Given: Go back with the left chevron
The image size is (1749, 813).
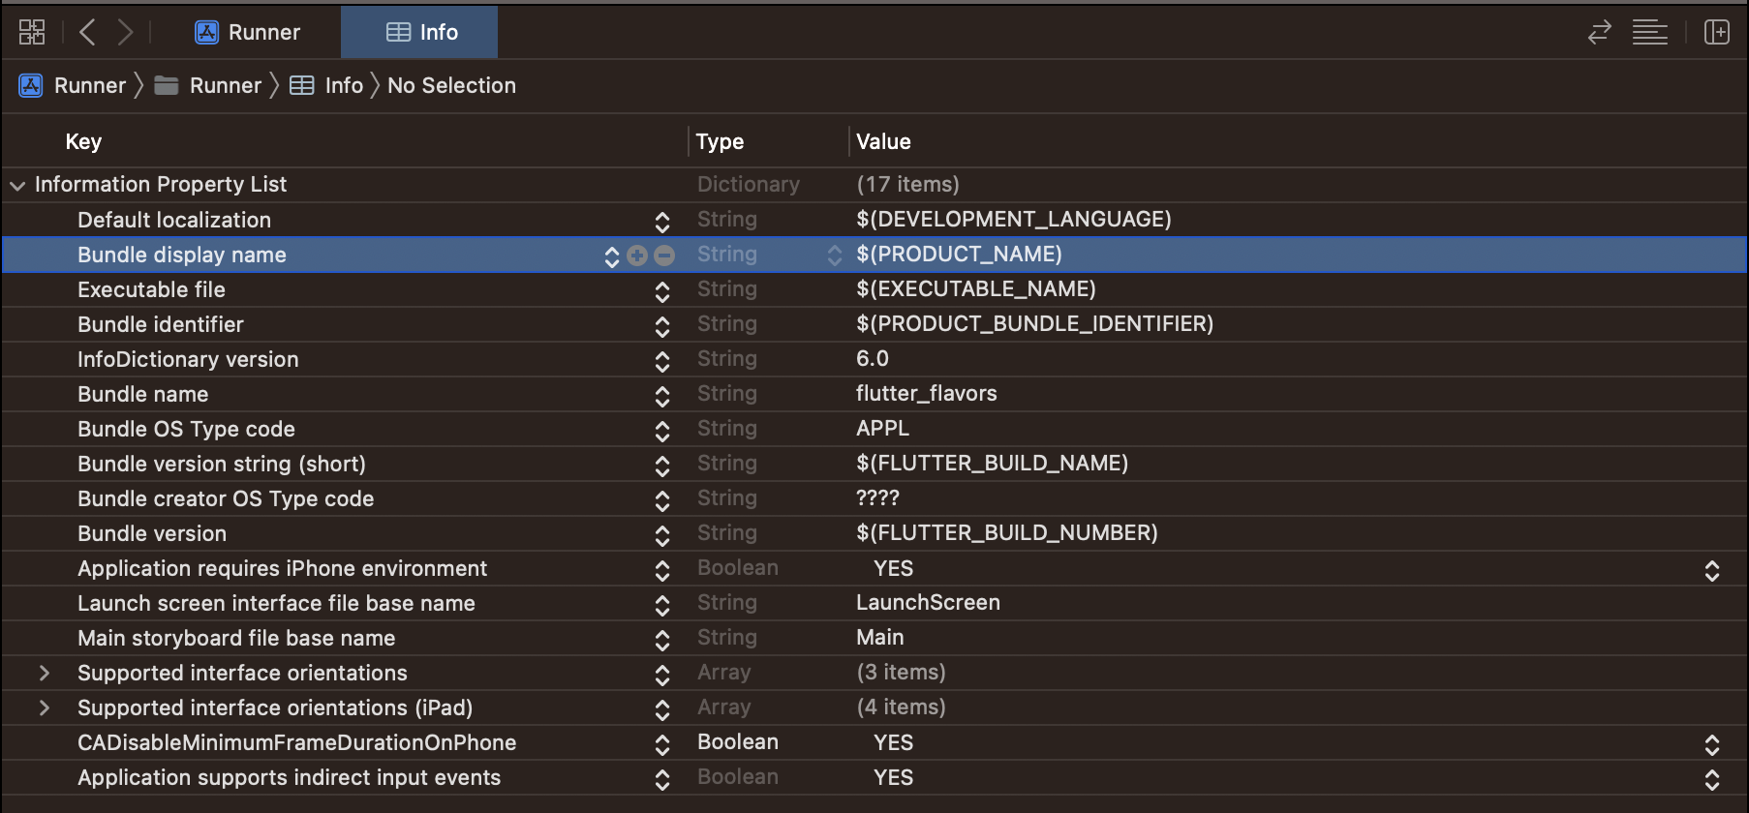Looking at the screenshot, I should click(x=87, y=32).
